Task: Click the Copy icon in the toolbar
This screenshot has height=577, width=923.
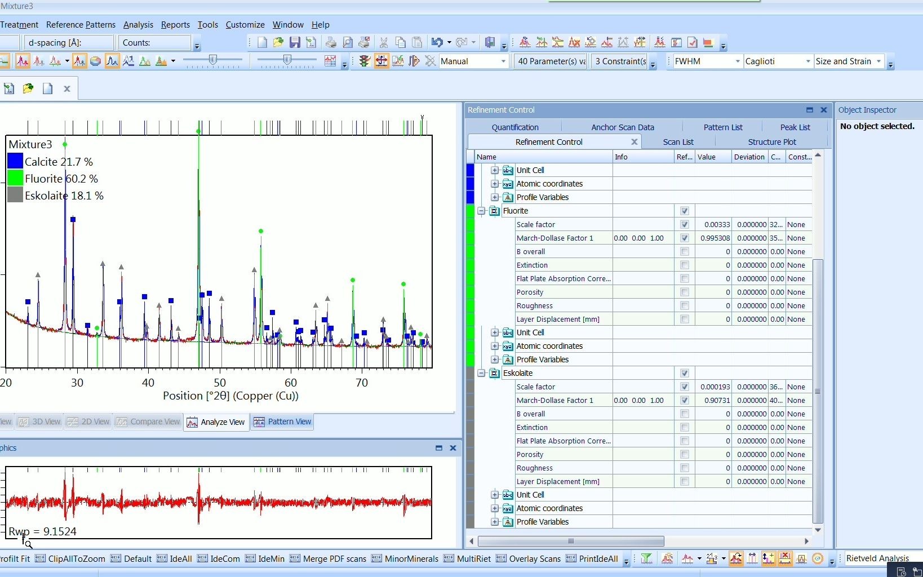Action: [x=401, y=42]
